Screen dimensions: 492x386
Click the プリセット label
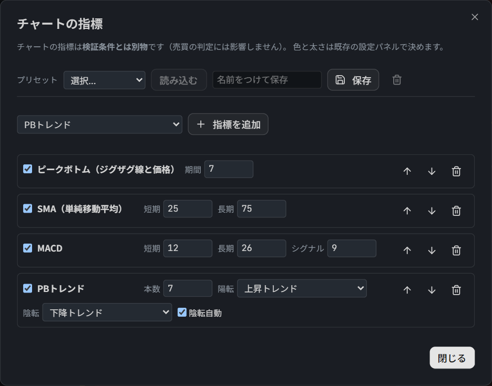[37, 80]
